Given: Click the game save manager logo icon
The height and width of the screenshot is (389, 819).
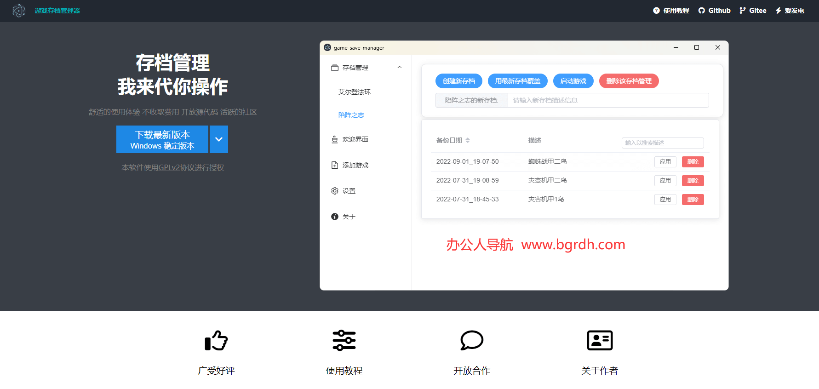Looking at the screenshot, I should click(x=18, y=11).
